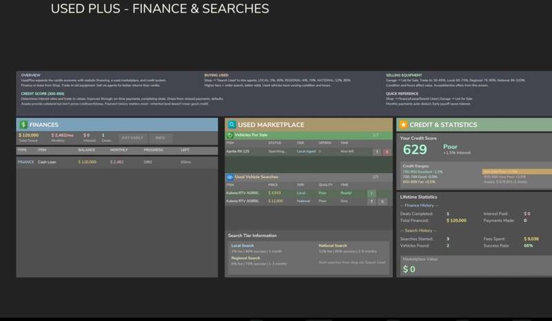
Task: Click the Price column header in searches
Action: tap(273, 185)
